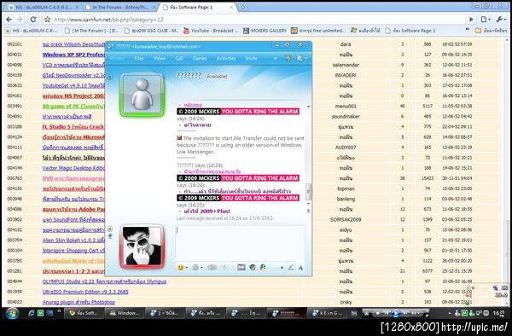
Task: Click in the message typing box
Action: pos(241,242)
